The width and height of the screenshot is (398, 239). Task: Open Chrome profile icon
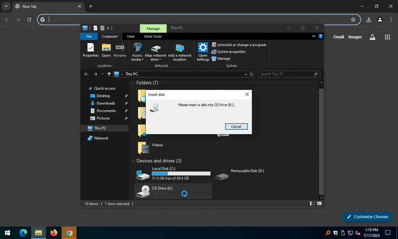pos(380,20)
